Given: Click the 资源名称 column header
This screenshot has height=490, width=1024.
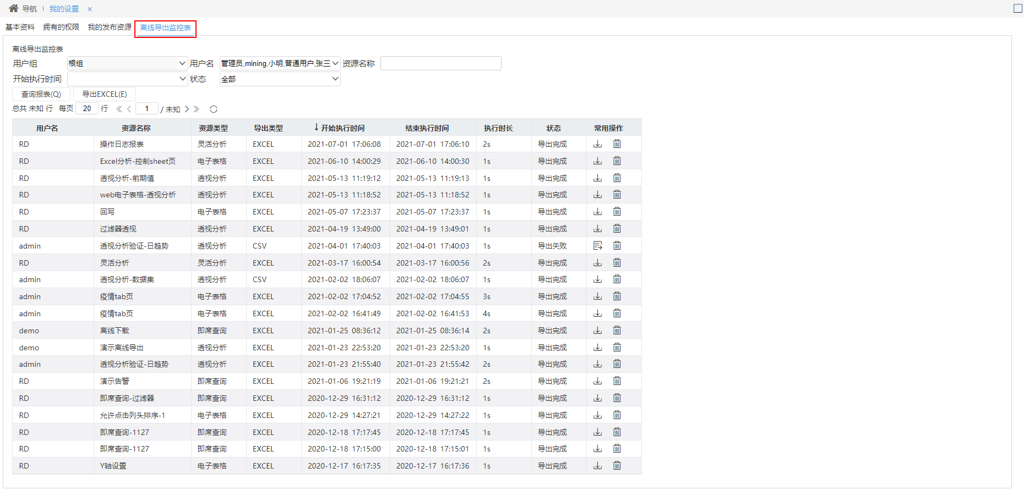Looking at the screenshot, I should [x=136, y=128].
